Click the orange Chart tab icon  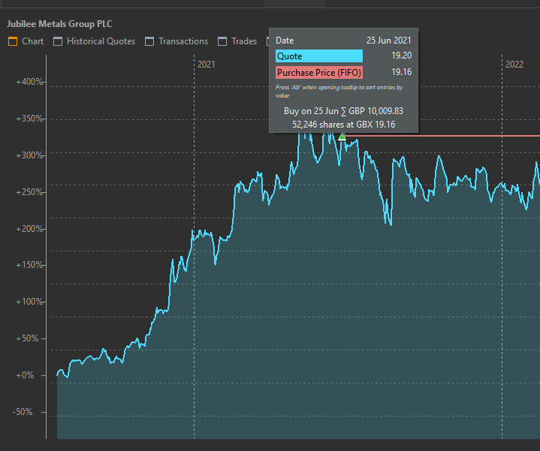tap(13, 41)
